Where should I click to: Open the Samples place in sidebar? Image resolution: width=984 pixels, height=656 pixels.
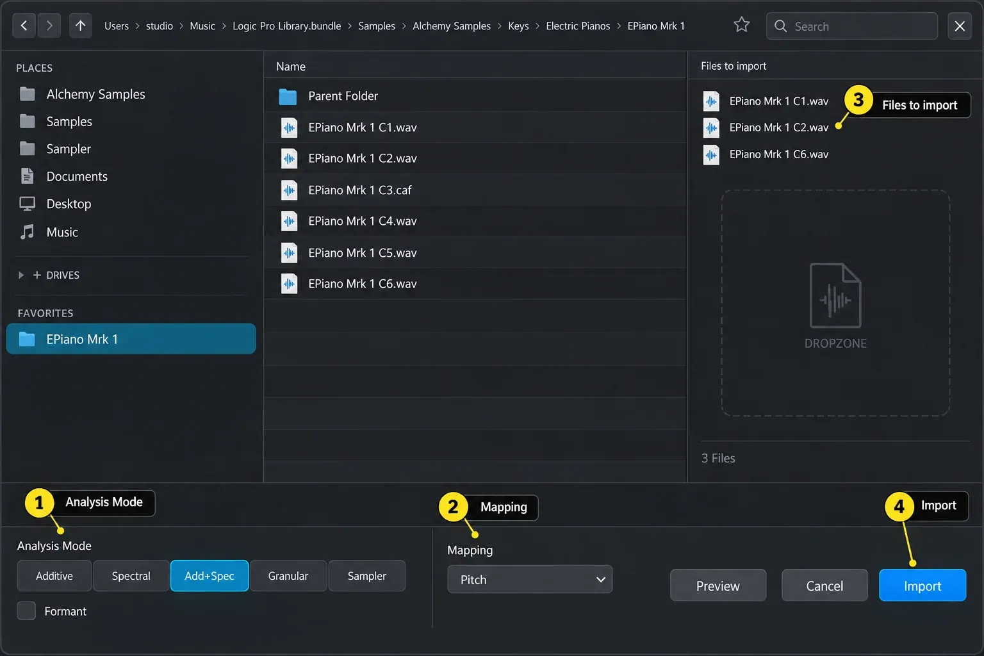[x=69, y=122]
